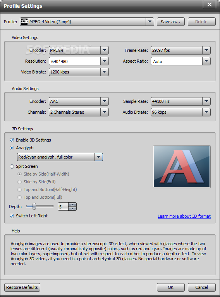220x297 pixels.
Task: Expand the Video Bitrate dropdown
Action: click(104, 72)
